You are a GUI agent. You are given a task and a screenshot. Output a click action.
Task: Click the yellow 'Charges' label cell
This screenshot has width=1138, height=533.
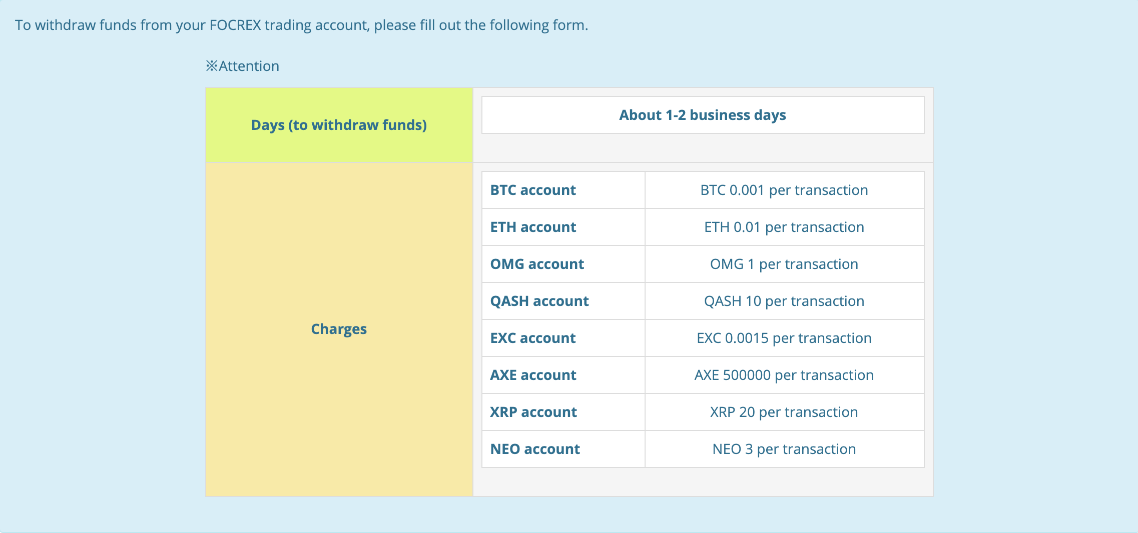pos(339,329)
